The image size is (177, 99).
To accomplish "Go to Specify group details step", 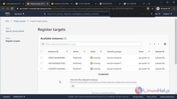I will pos(15,31).
